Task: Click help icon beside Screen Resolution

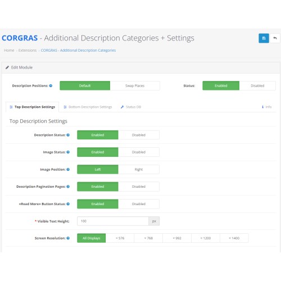Action: click(x=68, y=238)
